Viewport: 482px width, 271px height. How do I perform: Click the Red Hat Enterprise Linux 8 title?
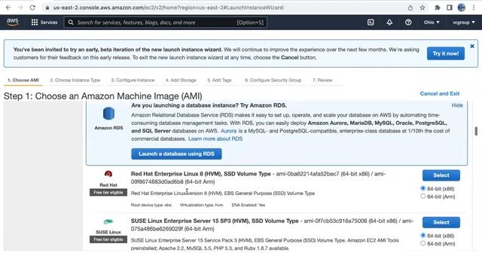(201, 174)
